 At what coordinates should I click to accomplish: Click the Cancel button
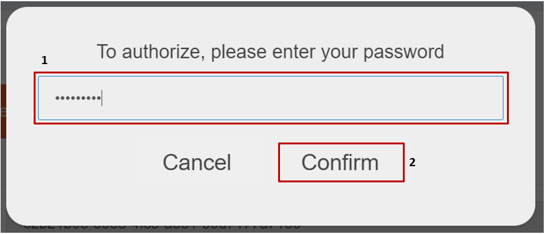pos(197,162)
